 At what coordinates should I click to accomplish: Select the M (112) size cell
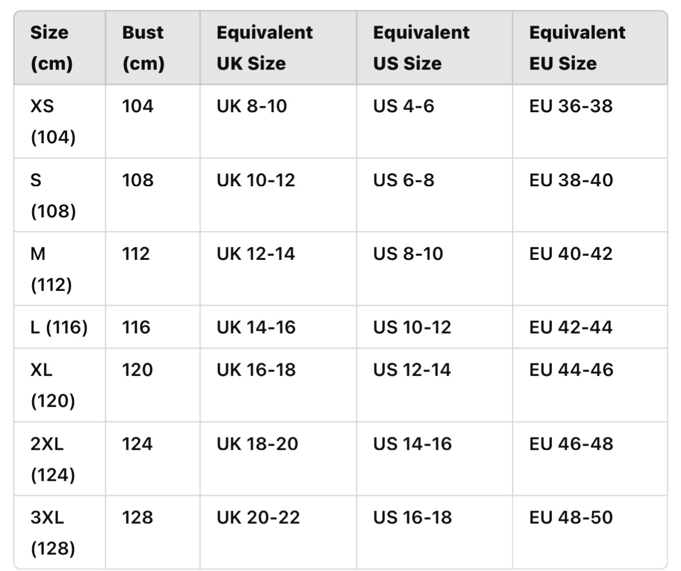coord(51,269)
